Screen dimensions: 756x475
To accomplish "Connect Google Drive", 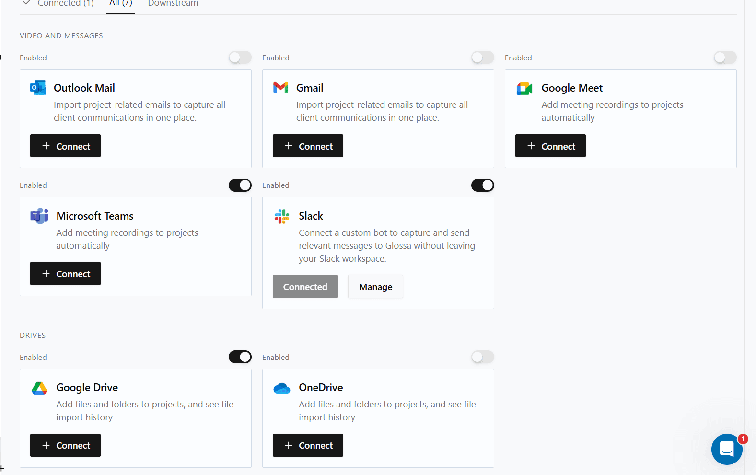I will pos(65,445).
